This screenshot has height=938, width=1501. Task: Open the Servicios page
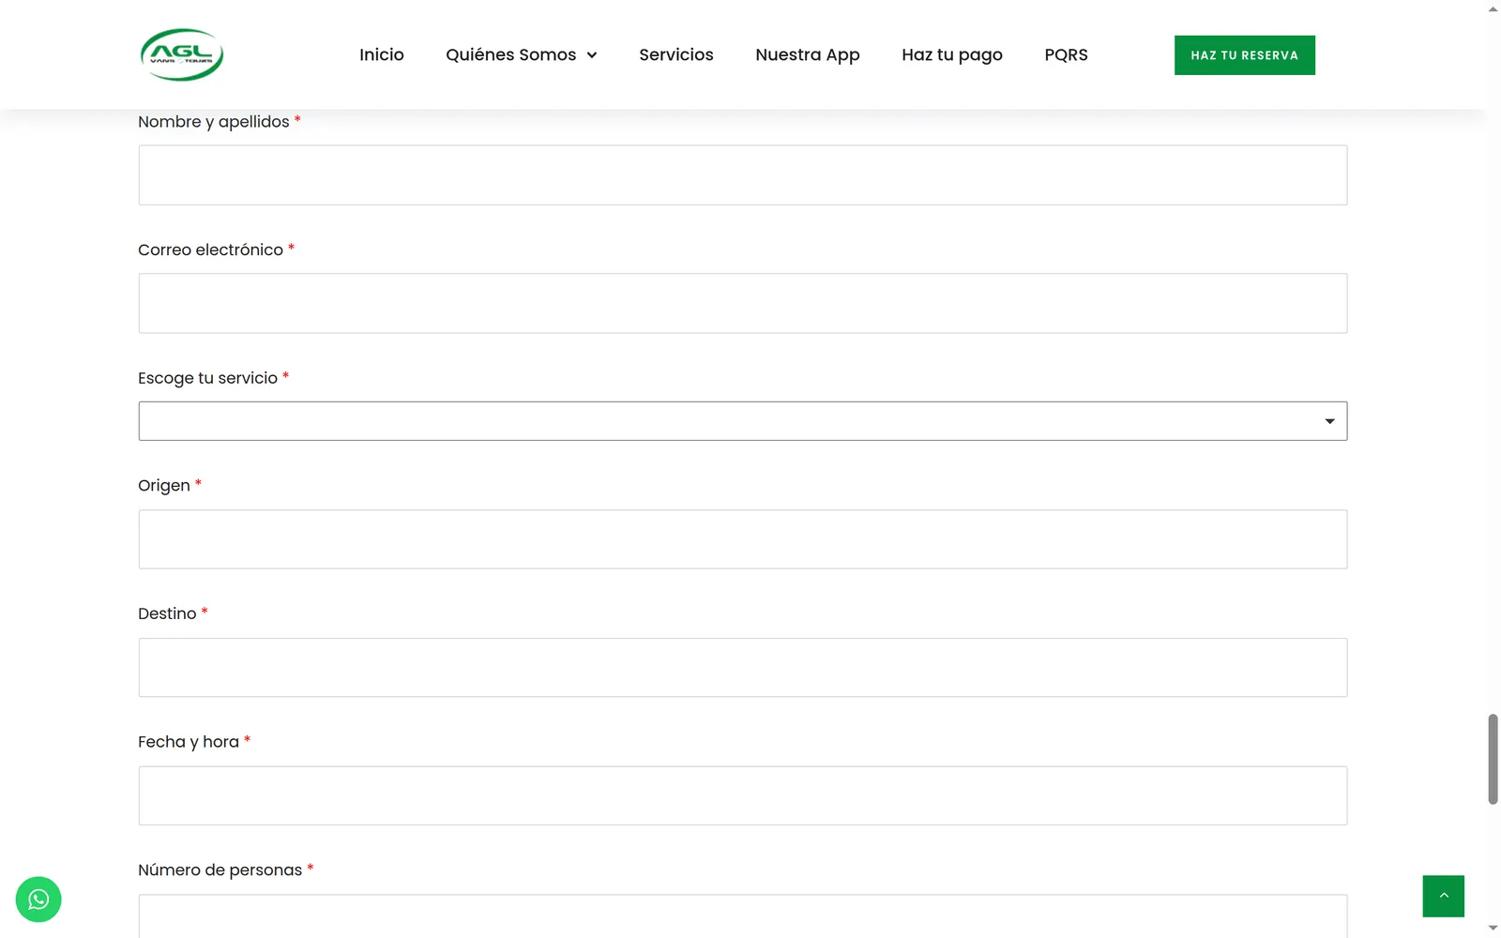coord(676,54)
